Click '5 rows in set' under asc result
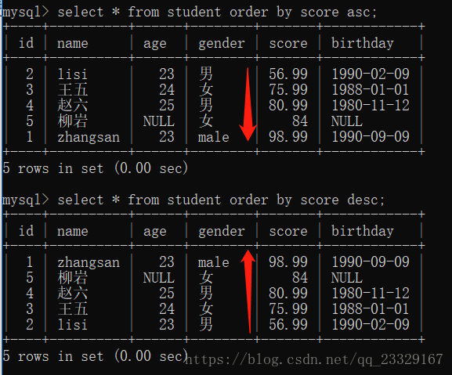 point(53,168)
